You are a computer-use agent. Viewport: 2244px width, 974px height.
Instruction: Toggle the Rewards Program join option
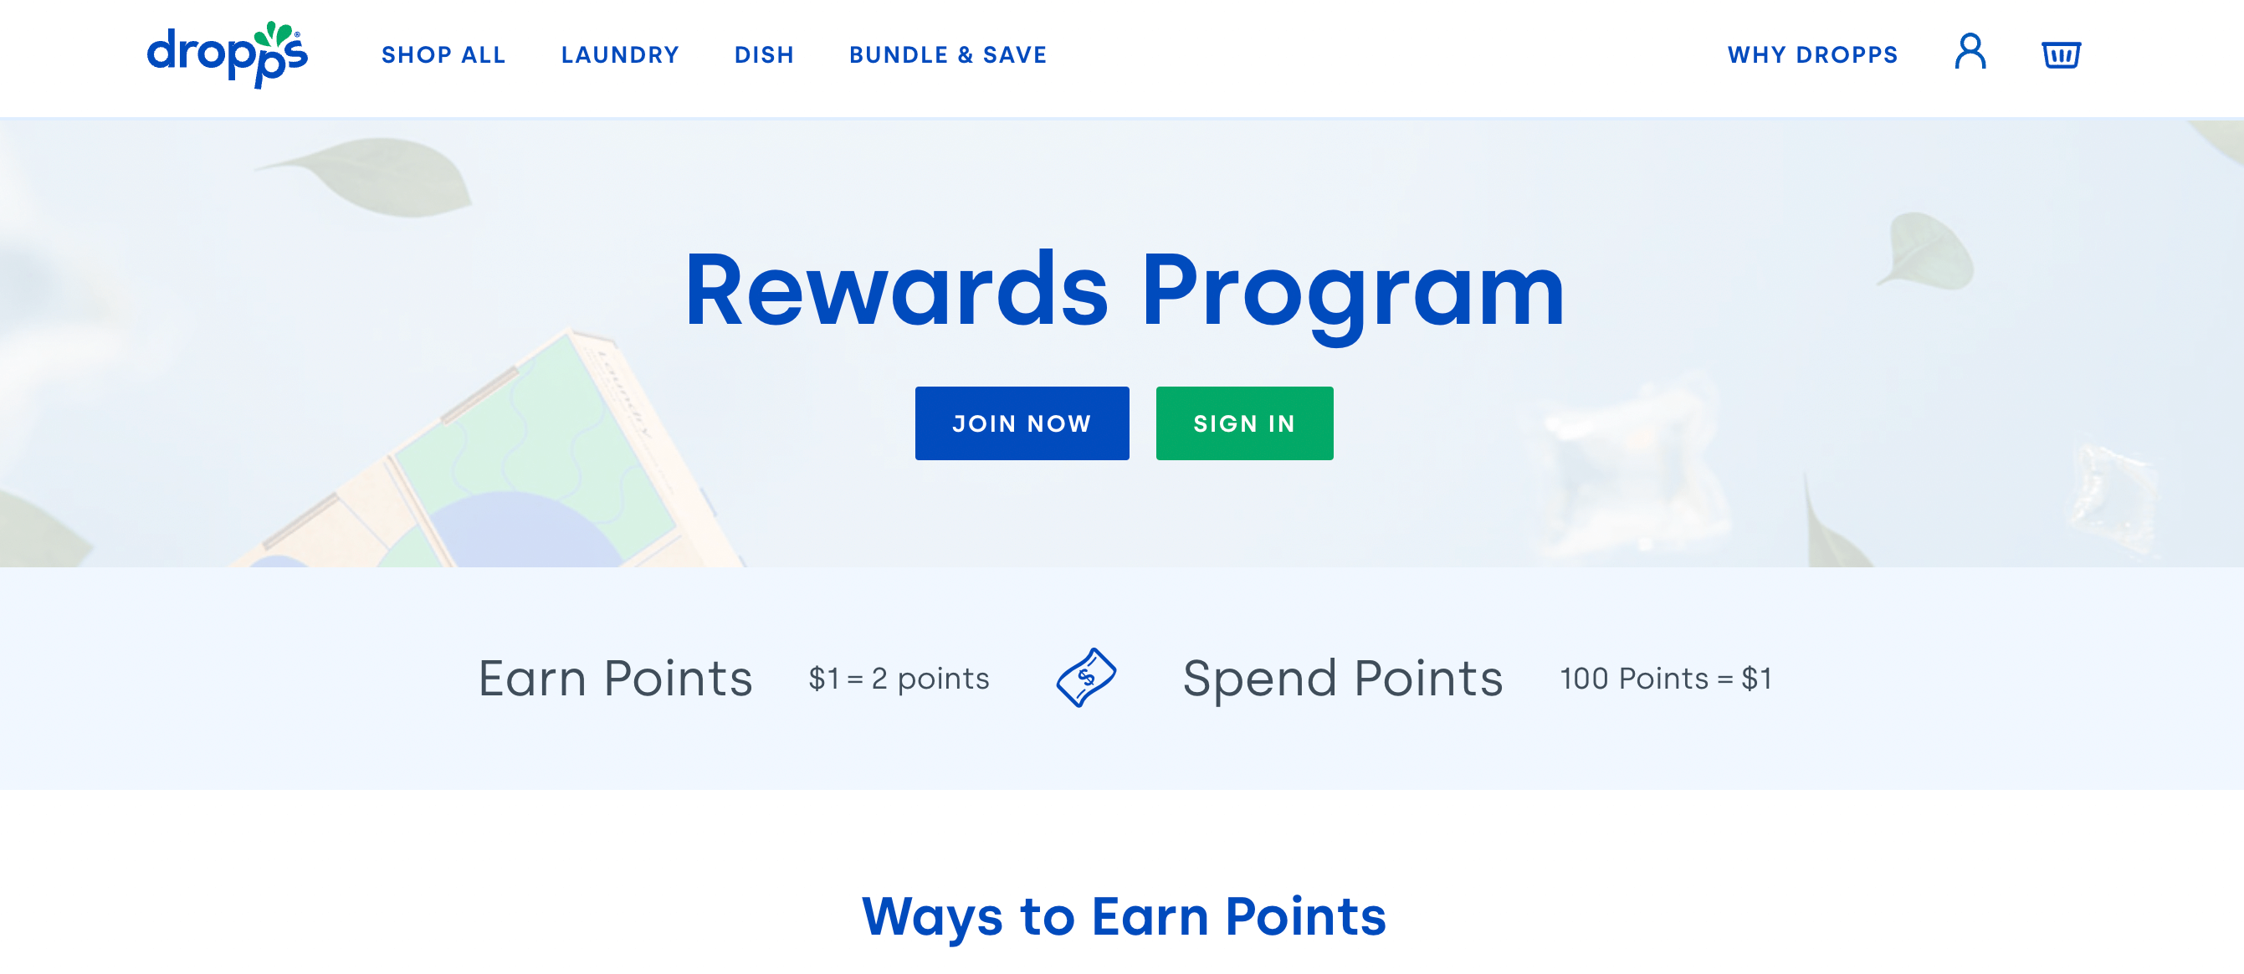(x=1022, y=422)
